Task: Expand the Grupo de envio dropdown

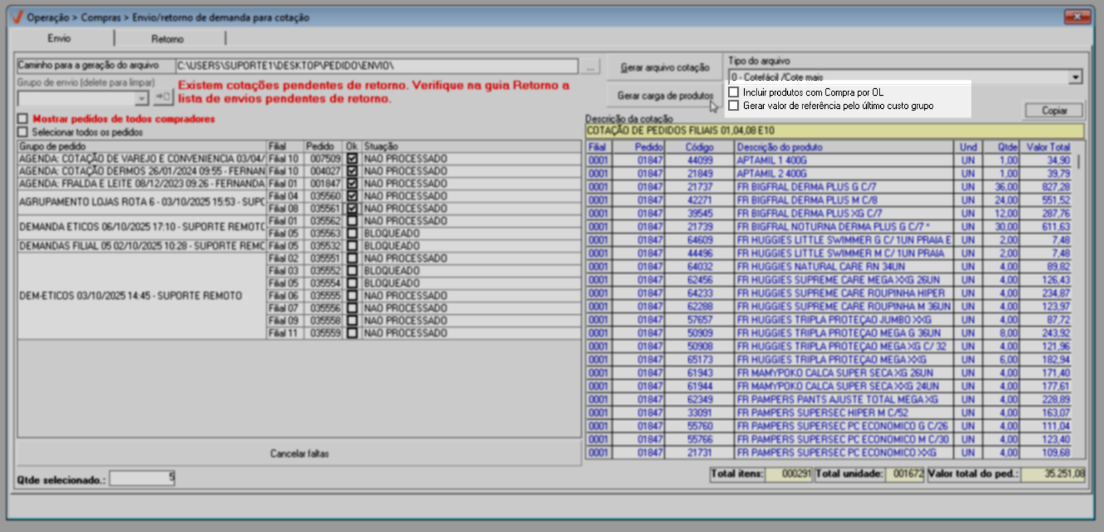Action: pos(141,98)
